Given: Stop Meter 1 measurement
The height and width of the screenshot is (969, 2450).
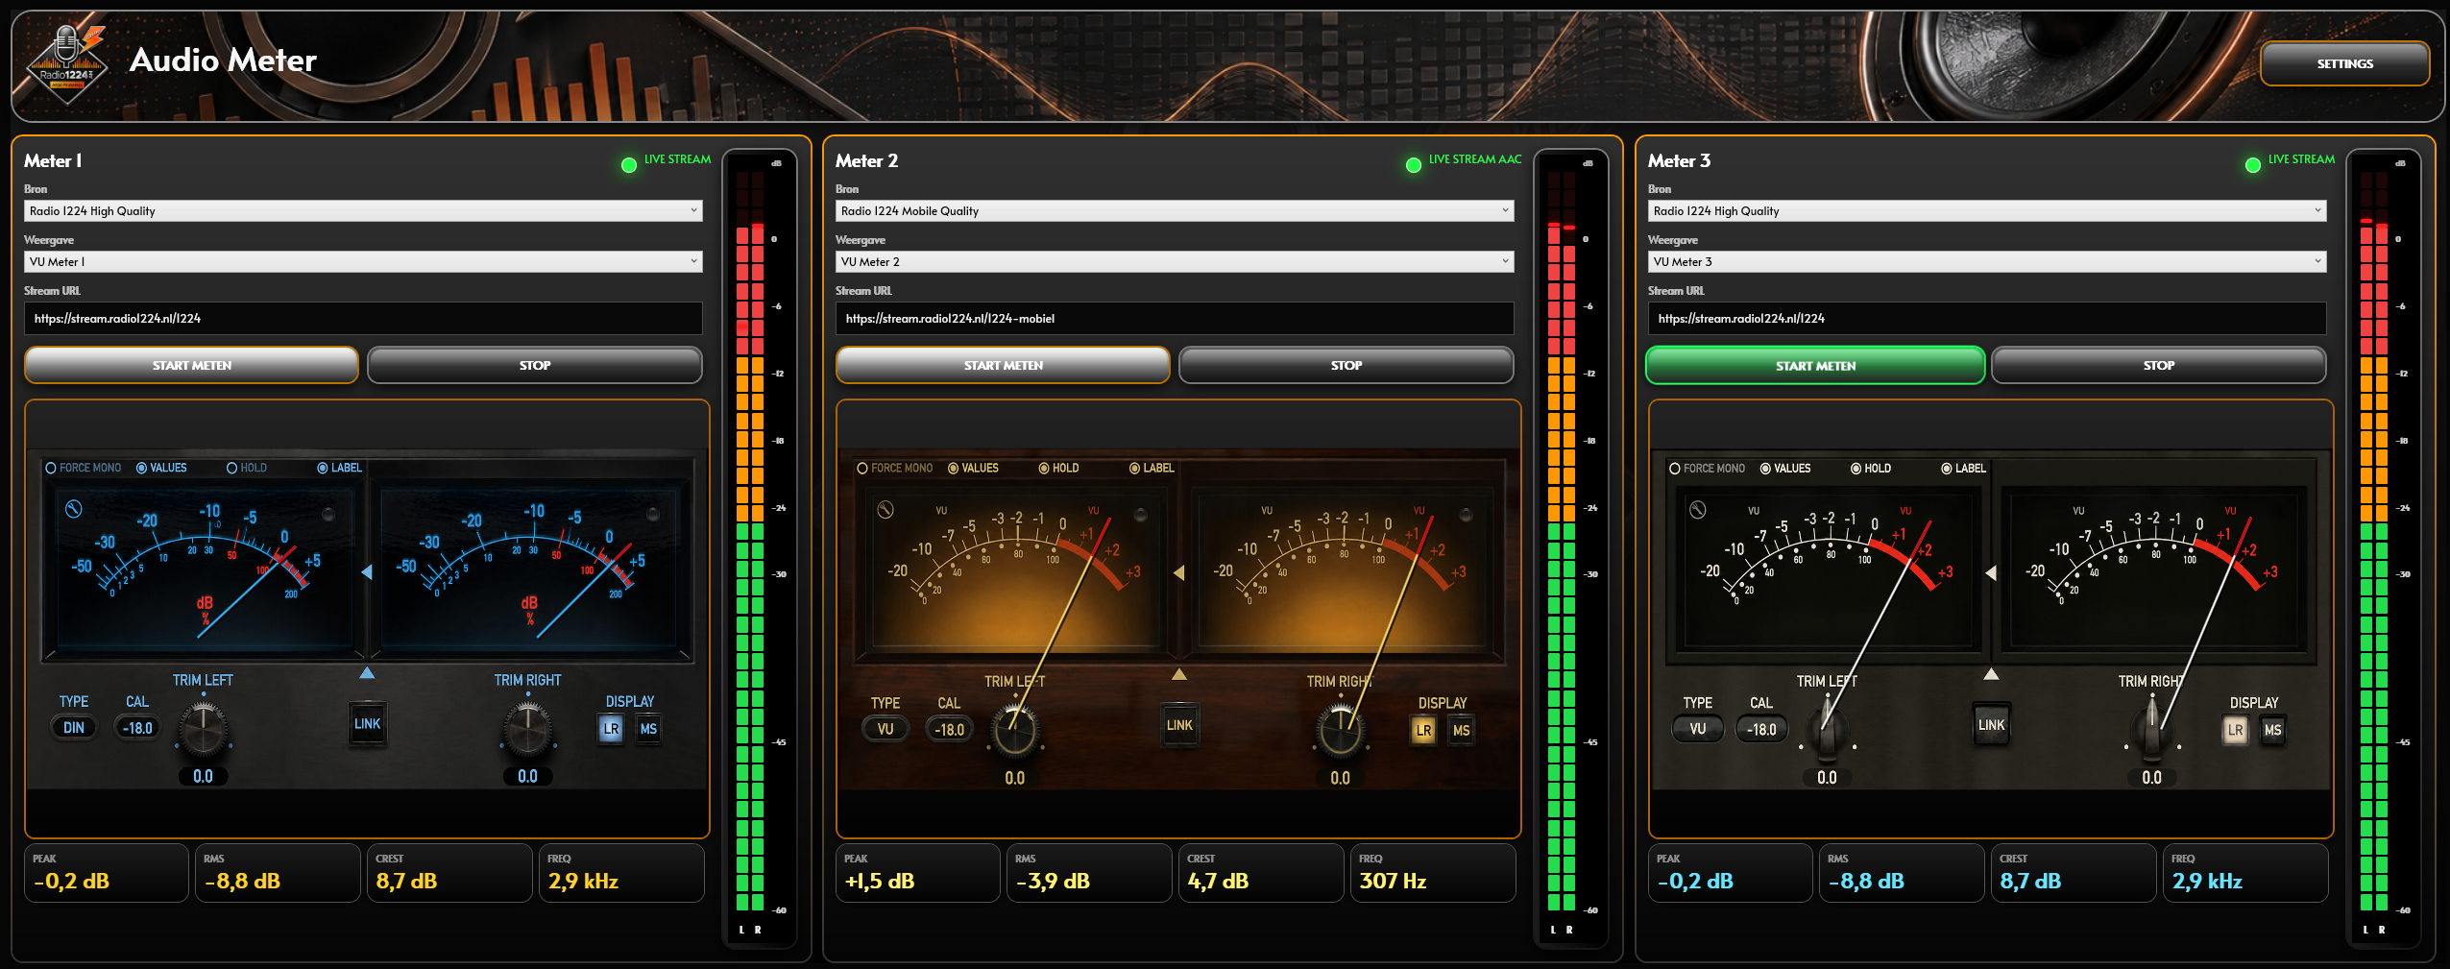Looking at the screenshot, I should (535, 365).
